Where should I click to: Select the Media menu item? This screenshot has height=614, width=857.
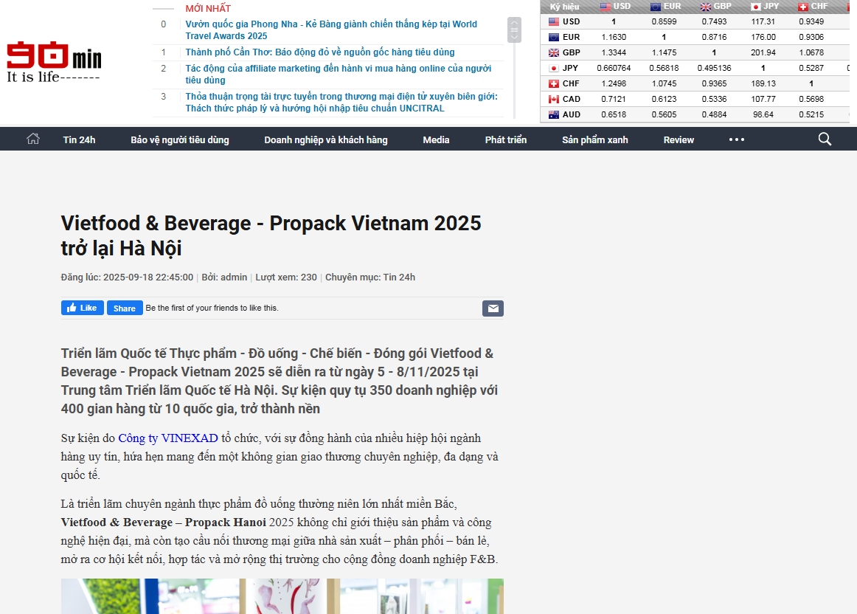[x=436, y=139]
